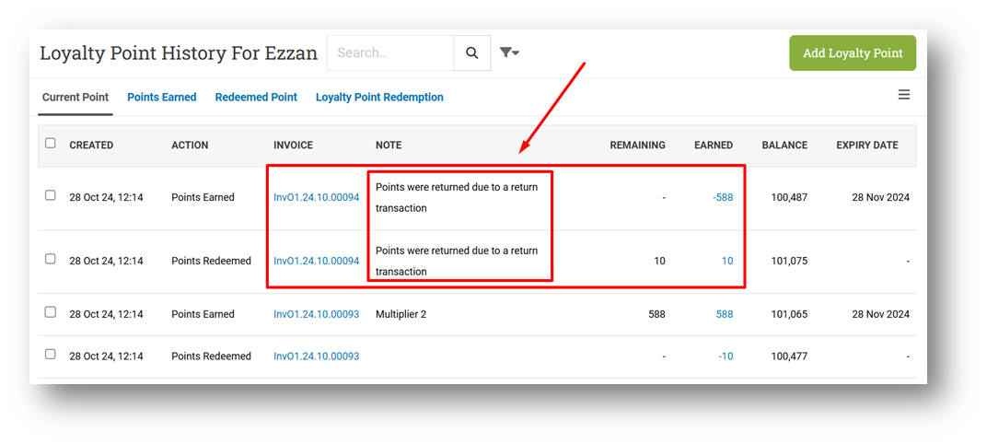Image resolution: width=987 pixels, height=444 pixels.
Task: Check the row with earned -588
Action: tap(51, 196)
